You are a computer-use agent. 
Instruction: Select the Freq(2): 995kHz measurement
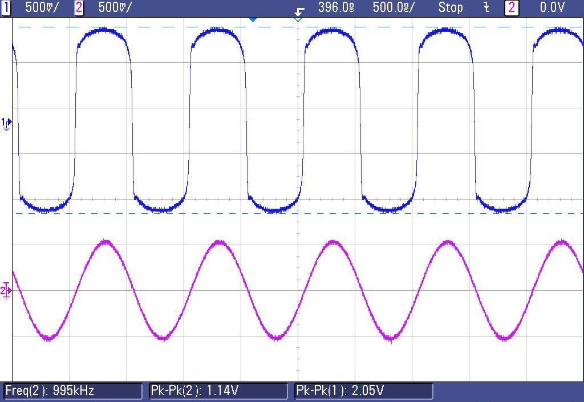point(73,391)
